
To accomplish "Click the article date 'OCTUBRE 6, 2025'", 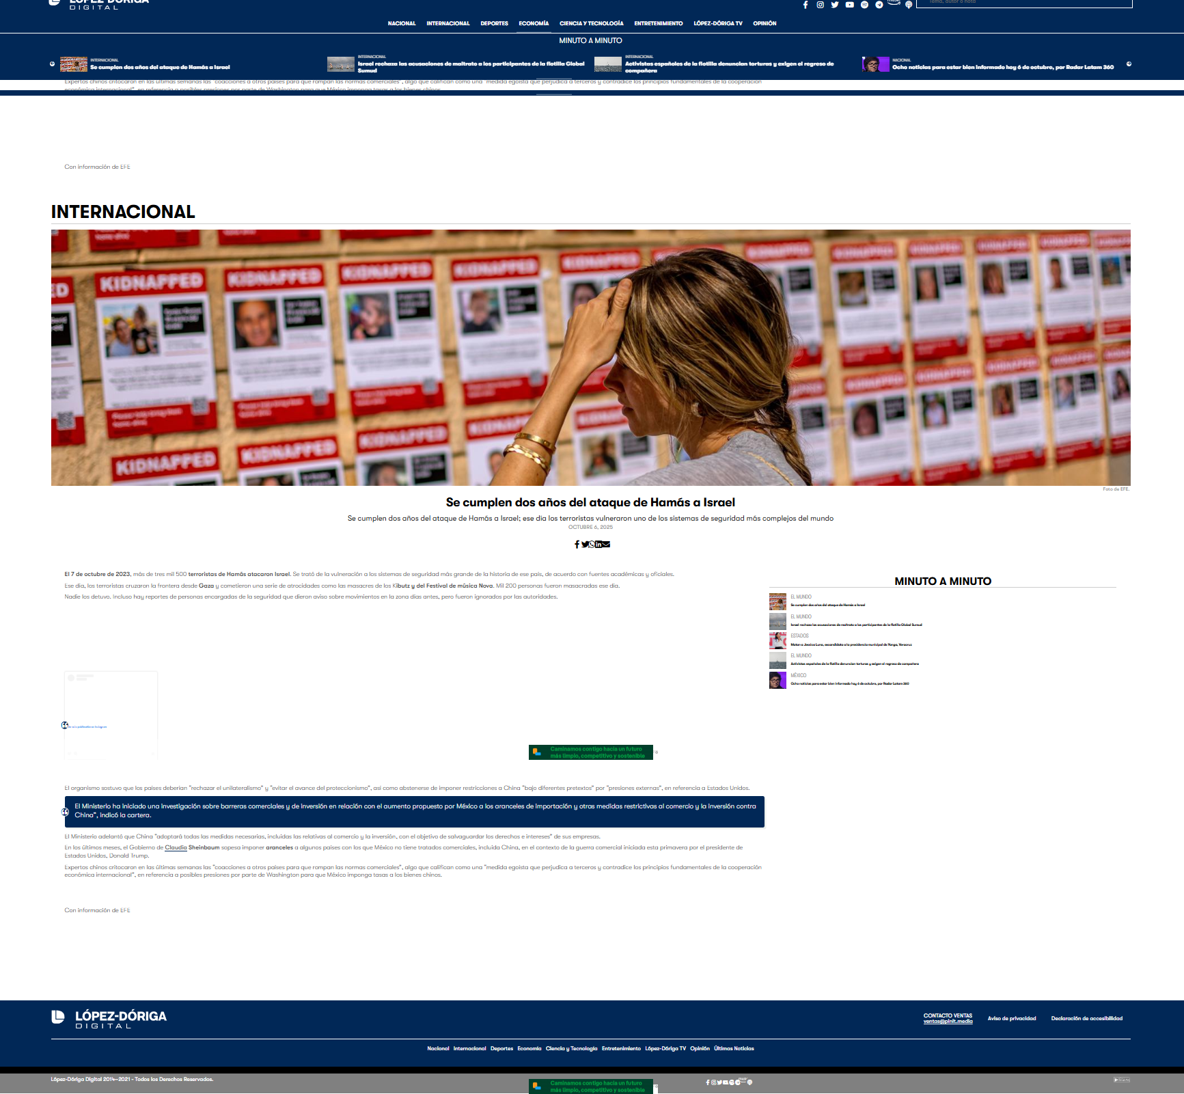I will (591, 527).
